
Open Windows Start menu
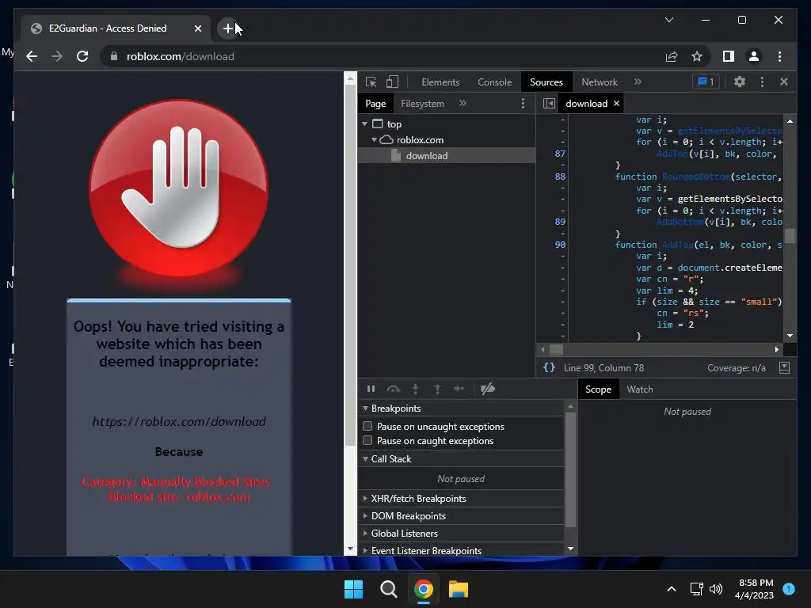(x=354, y=589)
